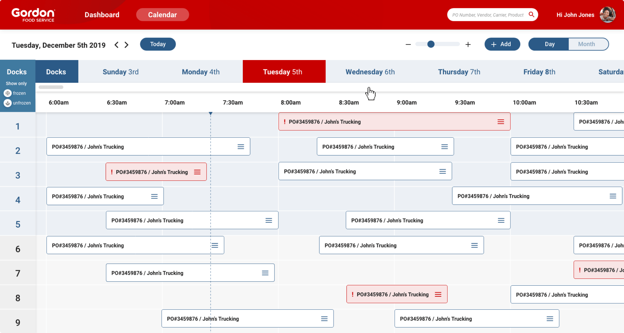Open John Jones profile avatar
This screenshot has width=624, height=333.
point(607,15)
